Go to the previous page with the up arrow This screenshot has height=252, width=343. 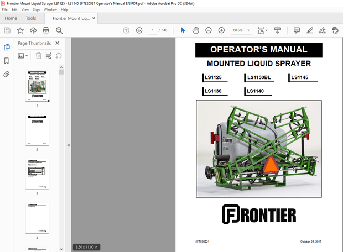tap(126, 30)
